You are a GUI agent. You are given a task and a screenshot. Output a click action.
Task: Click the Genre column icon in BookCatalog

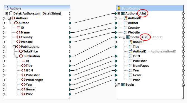pyautogui.click(x=130, y=75)
